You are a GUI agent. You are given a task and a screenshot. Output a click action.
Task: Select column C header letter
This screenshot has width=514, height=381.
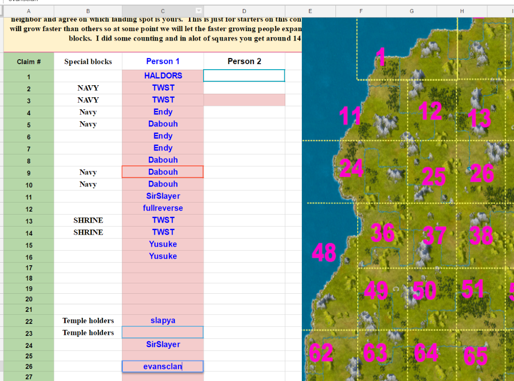(x=162, y=11)
